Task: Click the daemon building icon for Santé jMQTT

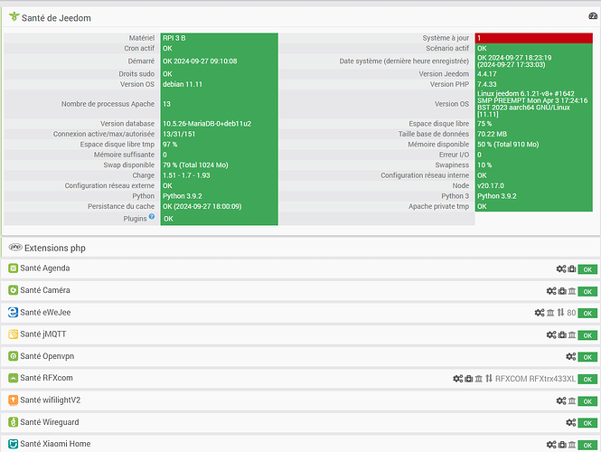Action: pos(572,335)
